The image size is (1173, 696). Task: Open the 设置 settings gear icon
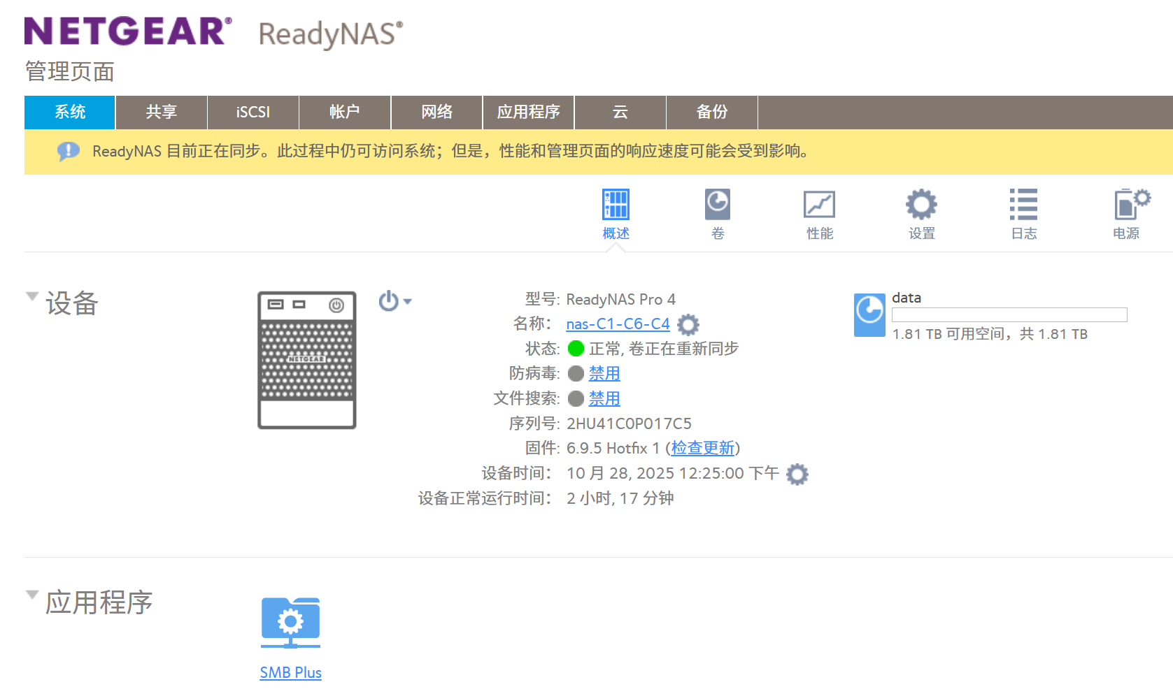pyautogui.click(x=921, y=205)
